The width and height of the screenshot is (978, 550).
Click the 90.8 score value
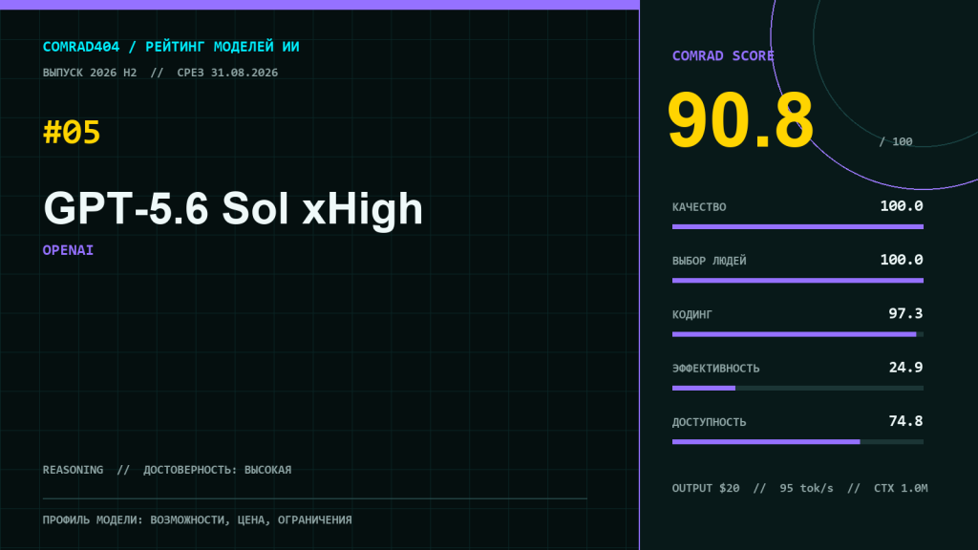point(740,120)
